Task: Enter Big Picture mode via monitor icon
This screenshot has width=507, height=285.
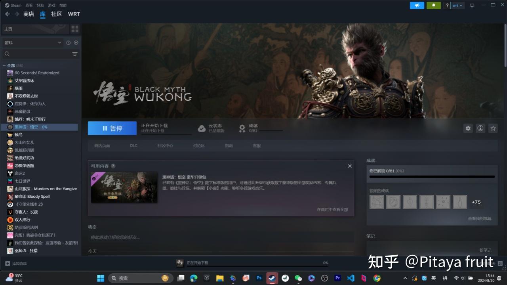Action: click(x=472, y=6)
